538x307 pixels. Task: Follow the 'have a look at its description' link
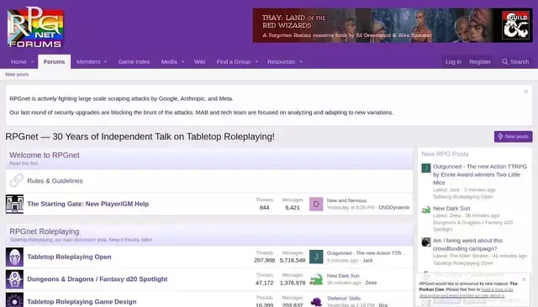click(x=466, y=293)
